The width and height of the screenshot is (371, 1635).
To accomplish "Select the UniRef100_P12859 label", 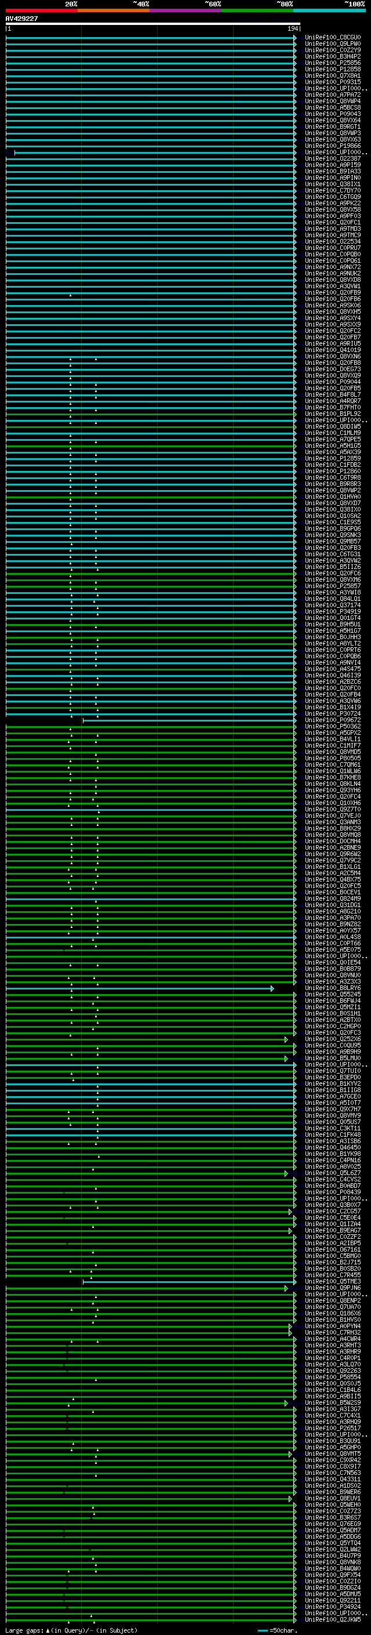I will pos(332,458).
